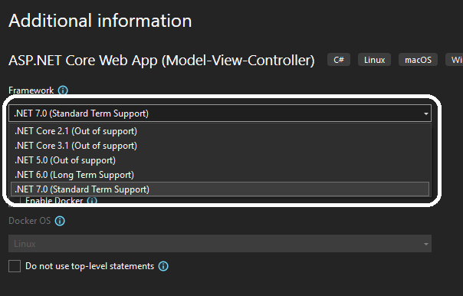Choose .NET 5.0 (Out of support)
This screenshot has width=463, height=296.
point(220,160)
